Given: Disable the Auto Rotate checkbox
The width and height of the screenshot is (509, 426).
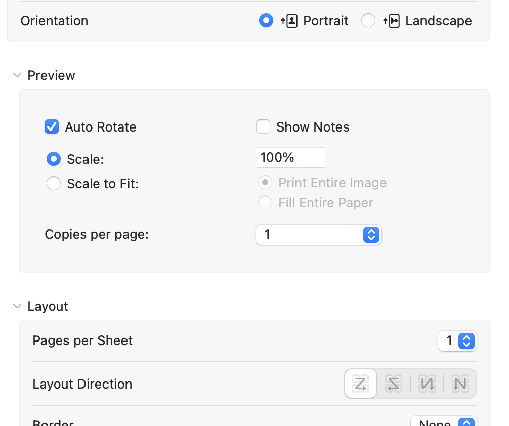Looking at the screenshot, I should click(x=52, y=126).
